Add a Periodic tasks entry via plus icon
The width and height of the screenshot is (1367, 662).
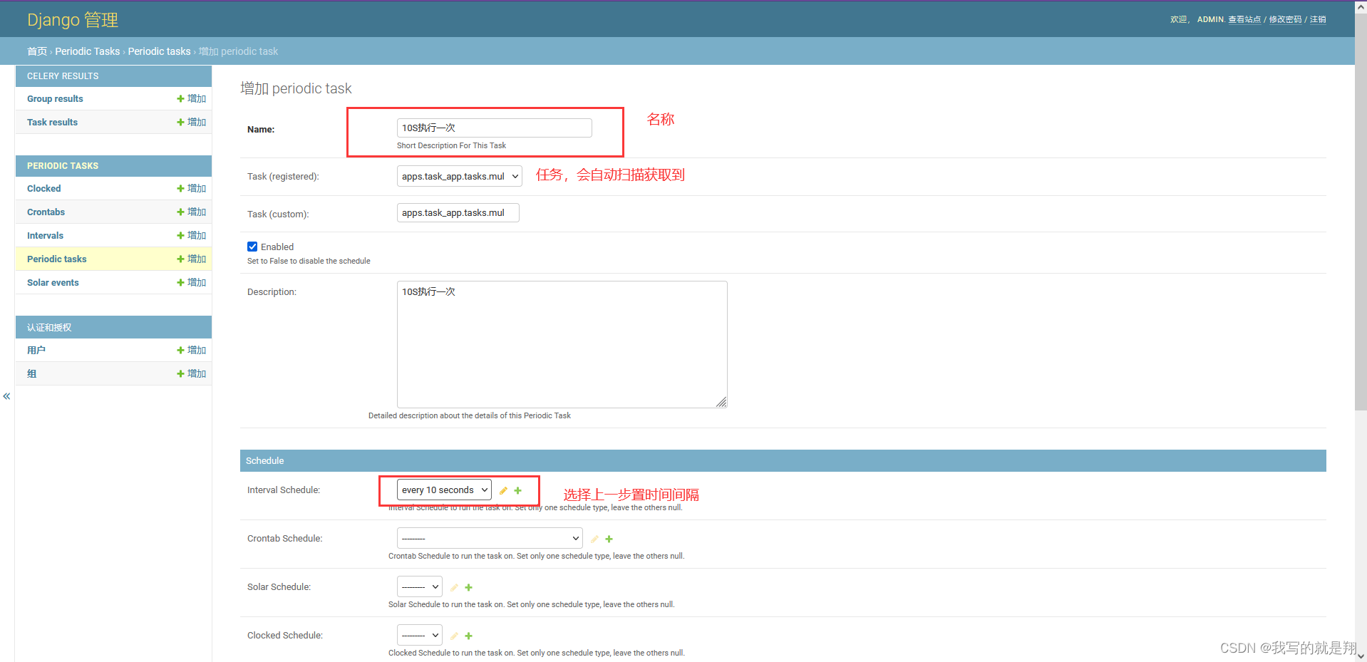(191, 259)
